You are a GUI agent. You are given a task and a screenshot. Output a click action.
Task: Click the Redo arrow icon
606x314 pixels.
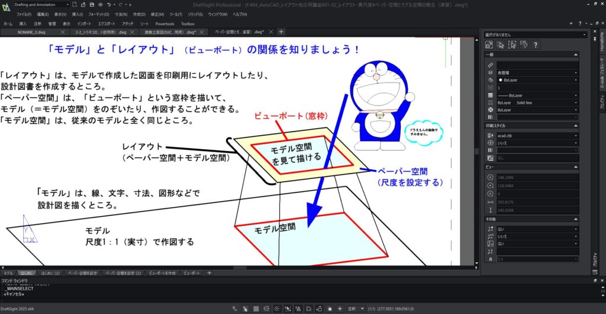(120, 5)
